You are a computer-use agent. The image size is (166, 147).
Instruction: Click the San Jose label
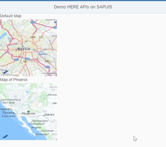click(x=9, y=103)
